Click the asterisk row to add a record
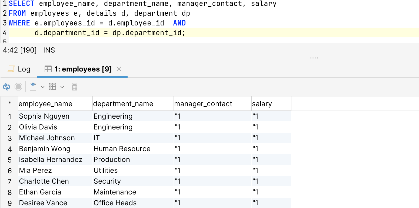This screenshot has width=419, height=208. pos(10,103)
